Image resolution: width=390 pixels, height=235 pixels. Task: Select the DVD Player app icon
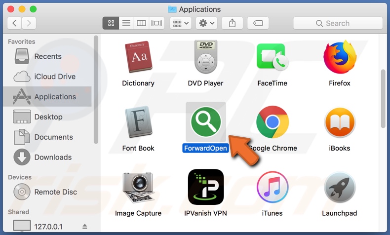206,57
